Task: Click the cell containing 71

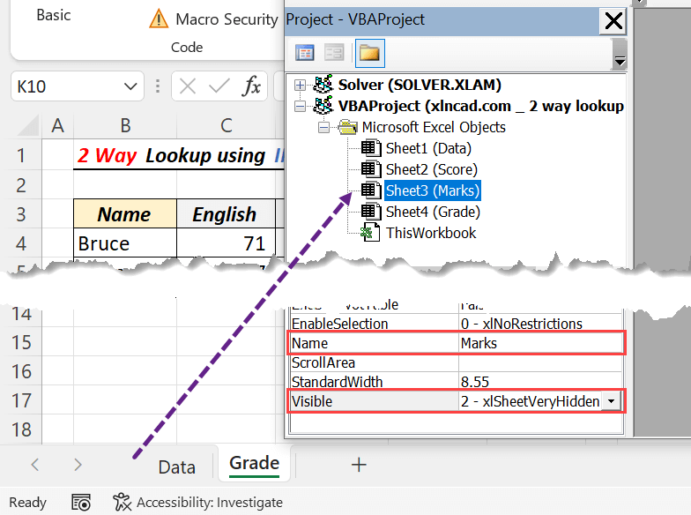Action: coord(226,243)
